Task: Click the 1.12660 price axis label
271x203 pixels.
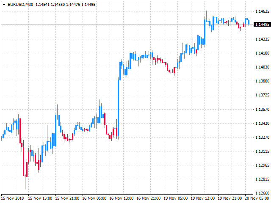Action: tap(262, 193)
